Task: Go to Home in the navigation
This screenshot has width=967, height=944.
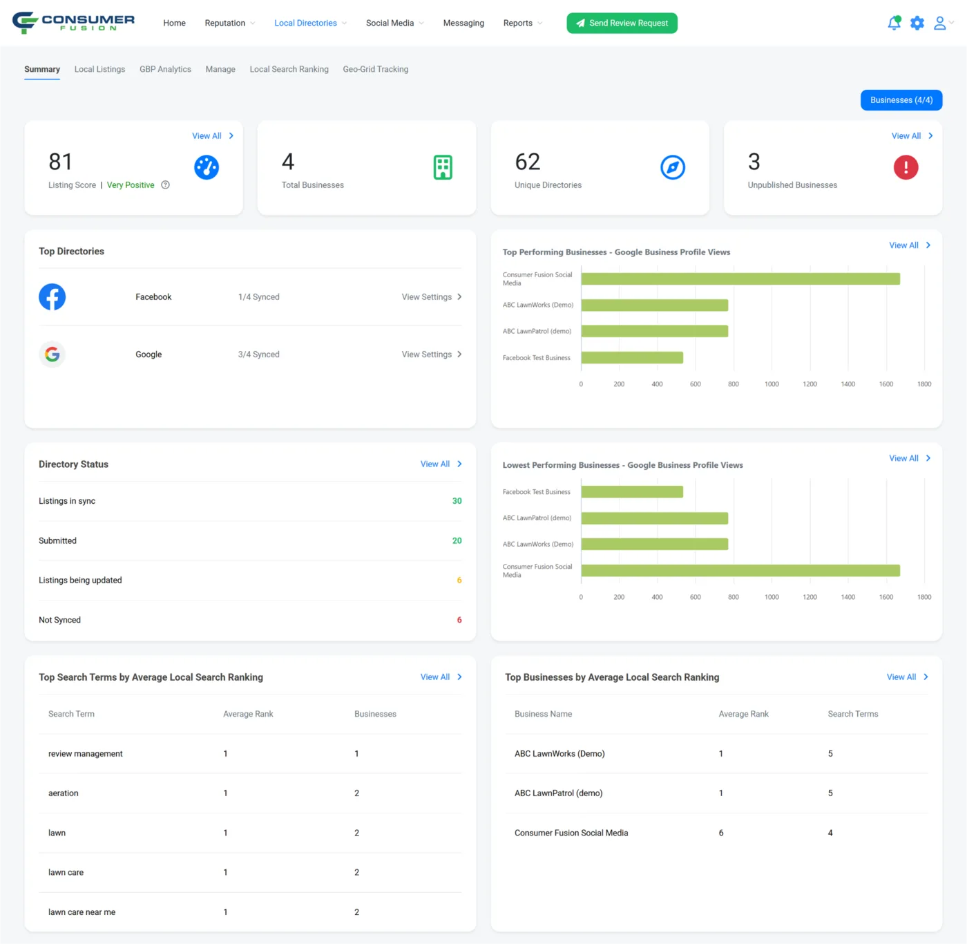Action: click(x=174, y=23)
